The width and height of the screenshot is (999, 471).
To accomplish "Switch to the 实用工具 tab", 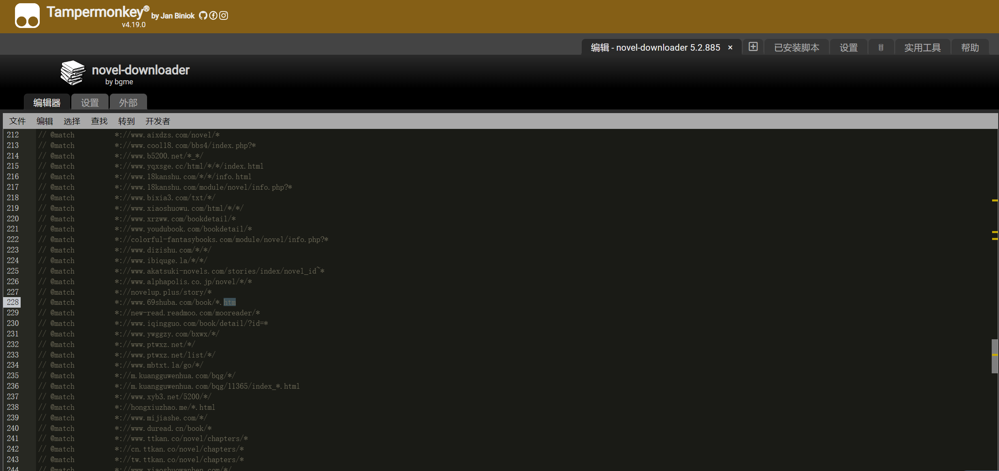I will click(923, 47).
